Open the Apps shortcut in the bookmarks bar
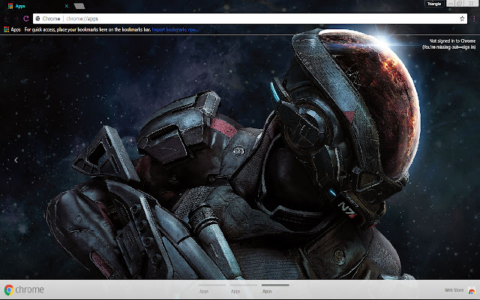 click(x=12, y=29)
